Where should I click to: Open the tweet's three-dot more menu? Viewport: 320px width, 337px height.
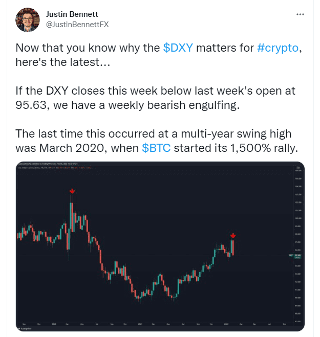(x=301, y=14)
